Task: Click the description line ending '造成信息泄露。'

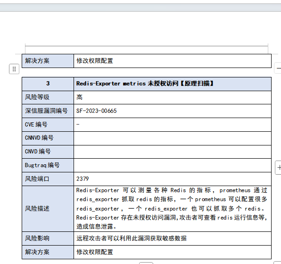Action: 97,227
